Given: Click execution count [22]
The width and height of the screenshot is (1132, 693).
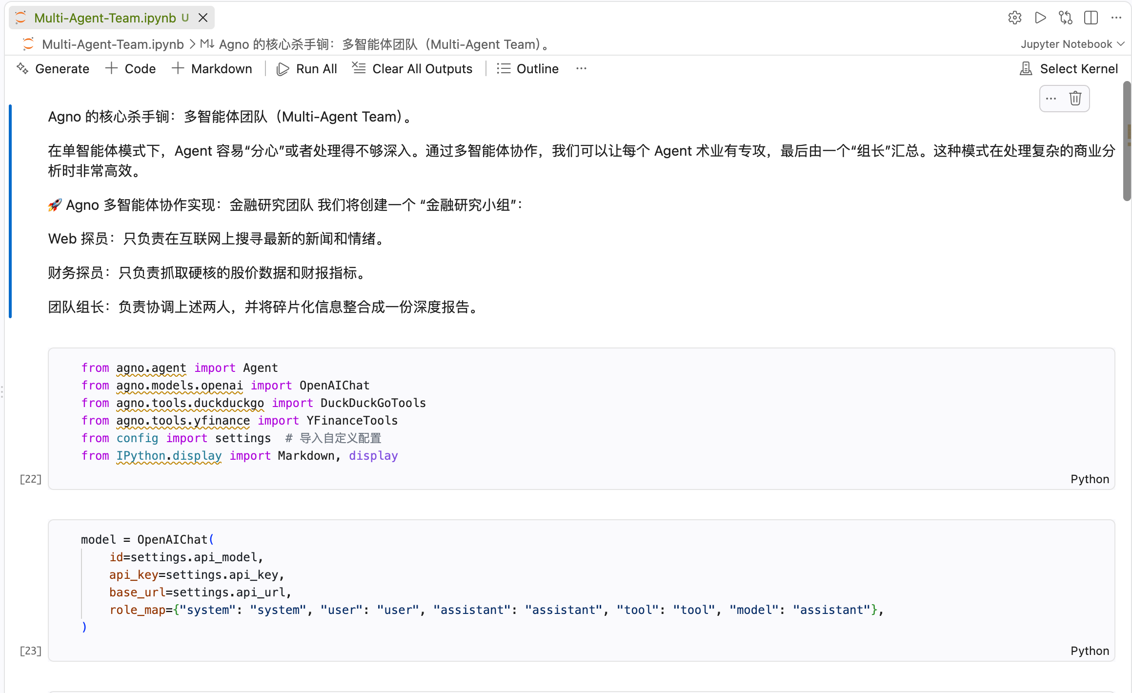Looking at the screenshot, I should 30,479.
